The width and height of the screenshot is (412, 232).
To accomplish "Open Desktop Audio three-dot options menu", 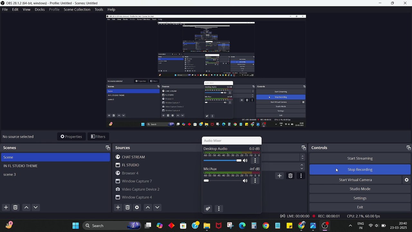I will tap(255, 160).
